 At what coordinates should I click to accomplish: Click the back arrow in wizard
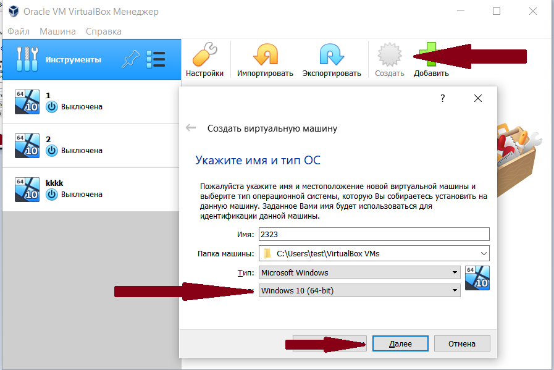(x=191, y=128)
